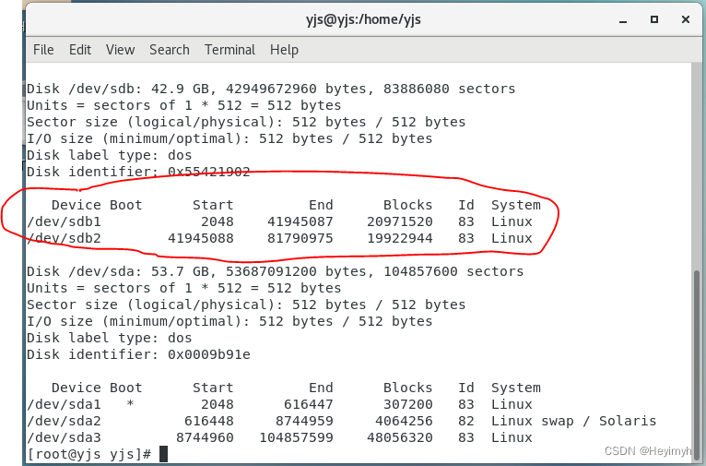Click the sdb1 End value 41945087
The image size is (706, 466).
(300, 221)
